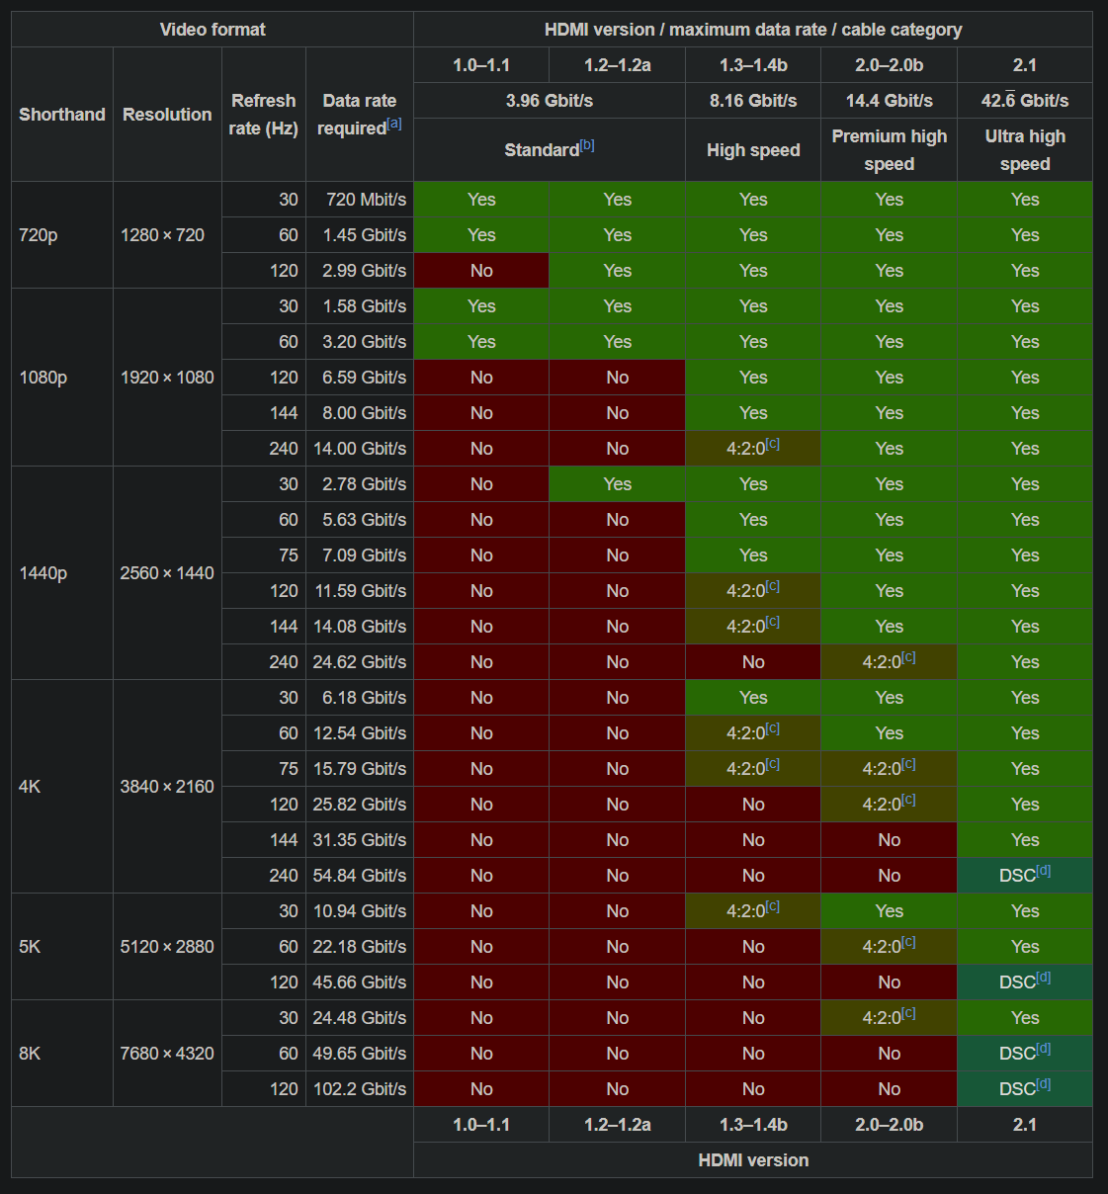The height and width of the screenshot is (1194, 1108).
Task: Click the 'Video format' header cell
Action: (213, 30)
